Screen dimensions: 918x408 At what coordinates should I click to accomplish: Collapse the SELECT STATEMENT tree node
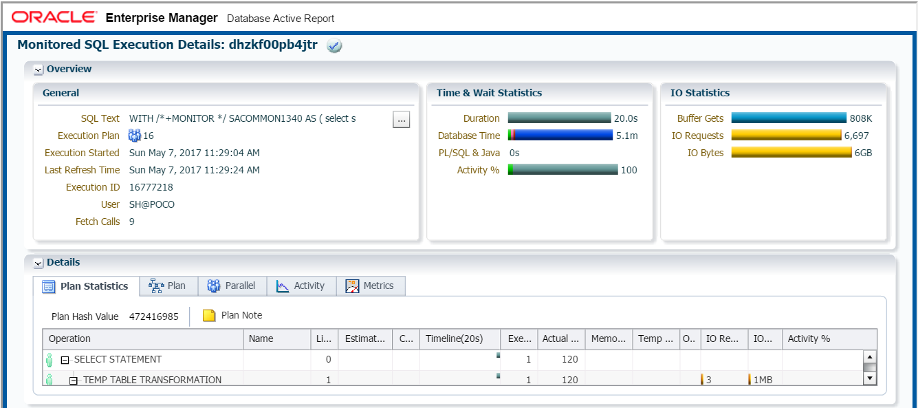click(x=65, y=360)
